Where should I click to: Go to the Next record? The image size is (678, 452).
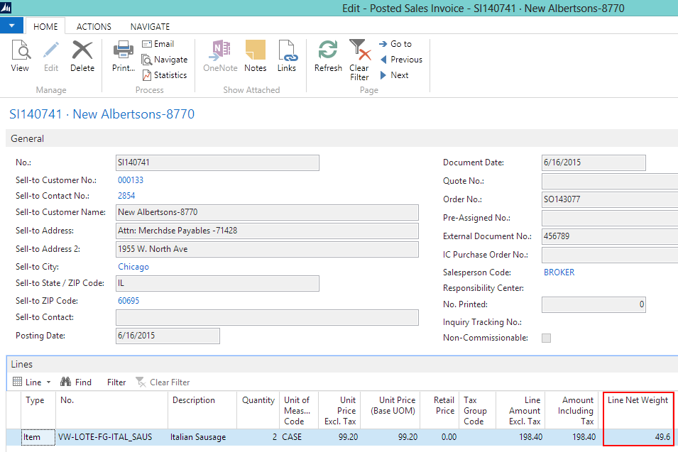394,75
